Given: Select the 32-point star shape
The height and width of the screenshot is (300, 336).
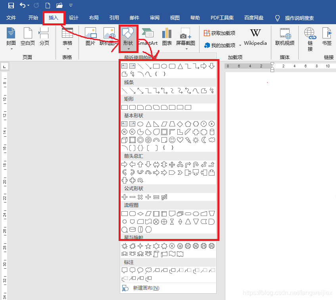Looking at the screenshot, I should [212, 246].
